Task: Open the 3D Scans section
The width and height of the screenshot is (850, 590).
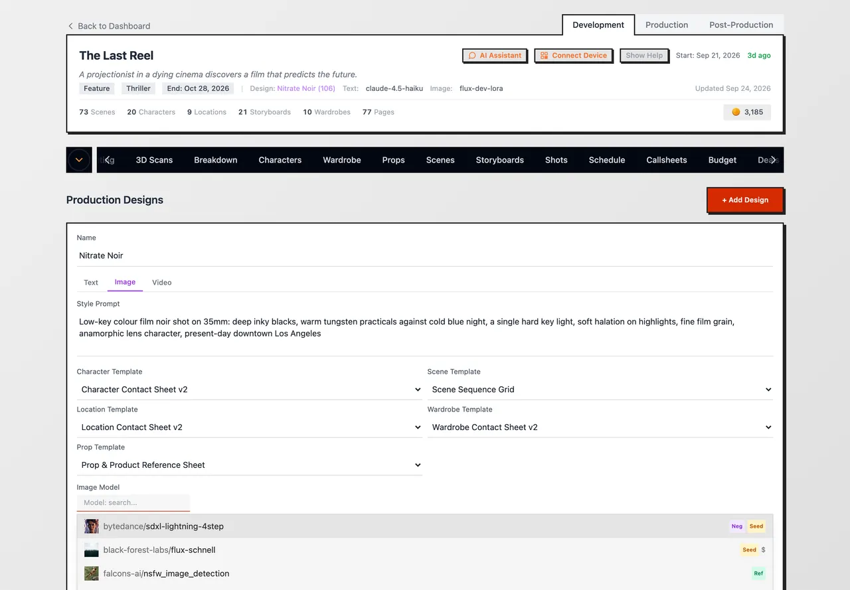Action: tap(154, 160)
